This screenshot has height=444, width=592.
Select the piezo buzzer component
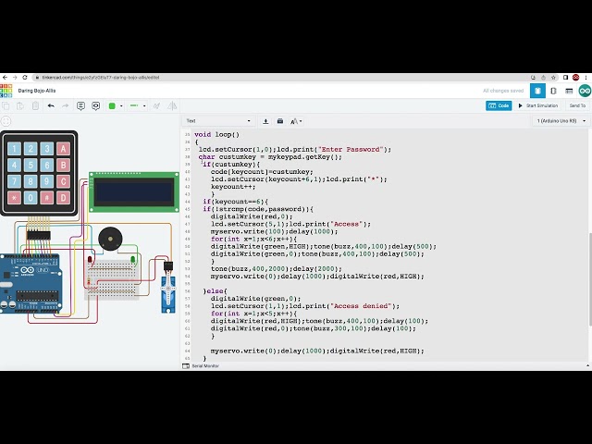[x=110, y=239]
